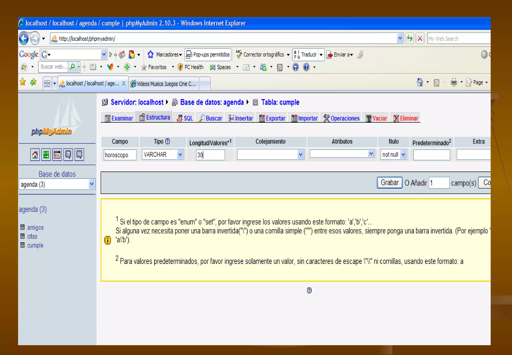
Task: Open the 'not null' Nulo dropdown
Action: (x=403, y=155)
